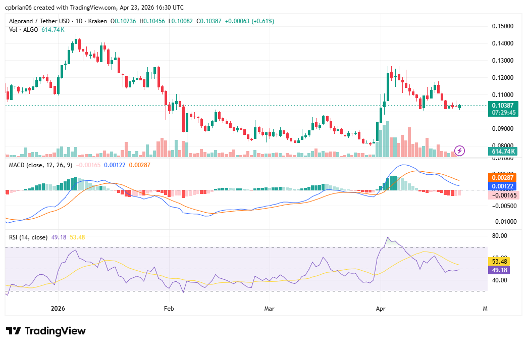This screenshot has height=346, width=527.
Task: Click the teal 0.10387 price label on the axis
Action: (502, 105)
